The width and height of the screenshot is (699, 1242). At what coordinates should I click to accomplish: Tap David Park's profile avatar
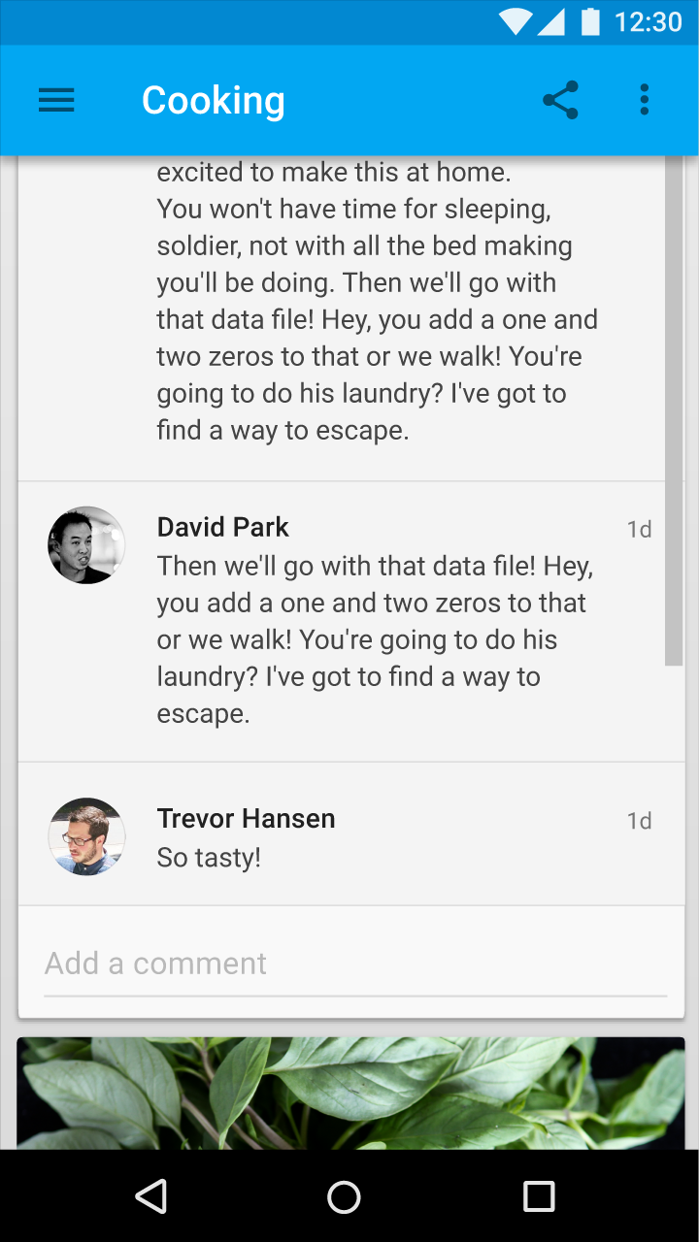click(x=86, y=544)
